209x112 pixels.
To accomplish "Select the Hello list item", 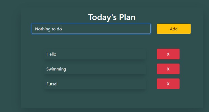I will click(x=95, y=54).
